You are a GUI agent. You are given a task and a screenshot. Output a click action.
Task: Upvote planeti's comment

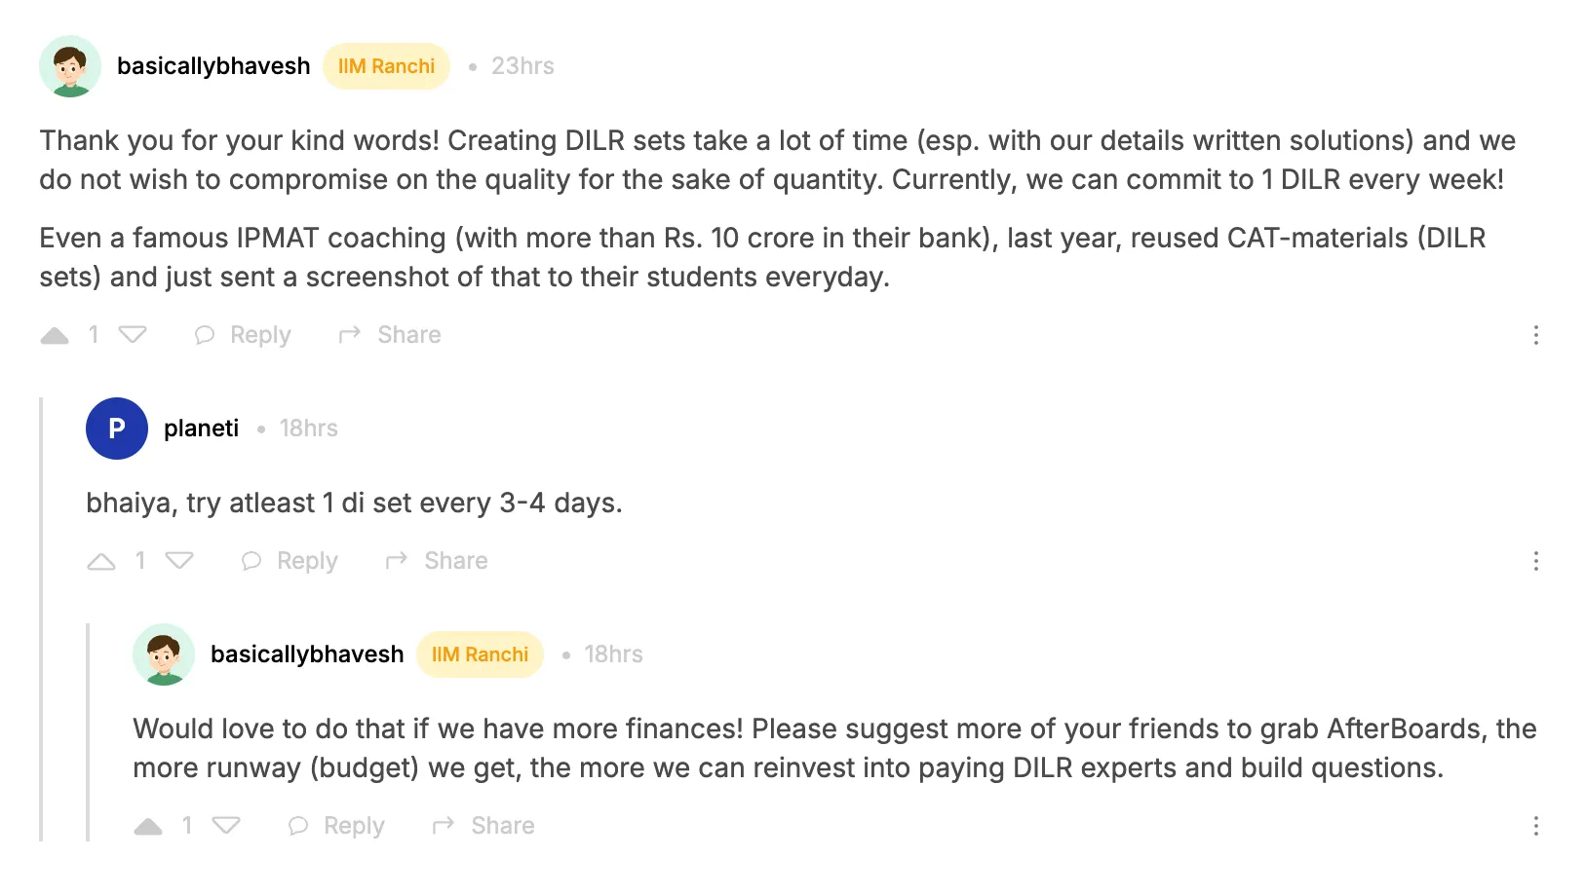pos(101,562)
